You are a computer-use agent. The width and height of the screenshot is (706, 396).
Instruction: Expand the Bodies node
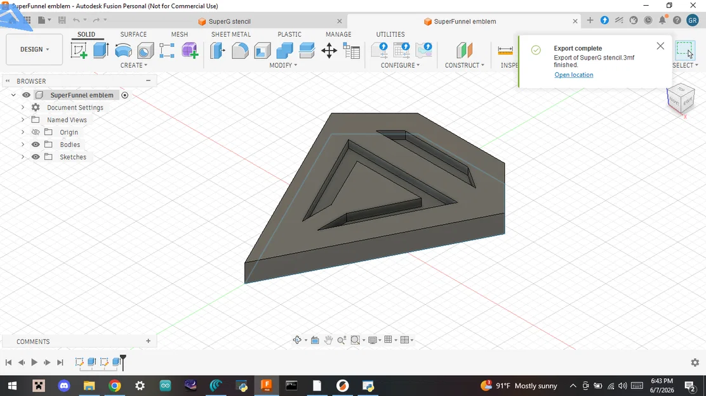[23, 144]
